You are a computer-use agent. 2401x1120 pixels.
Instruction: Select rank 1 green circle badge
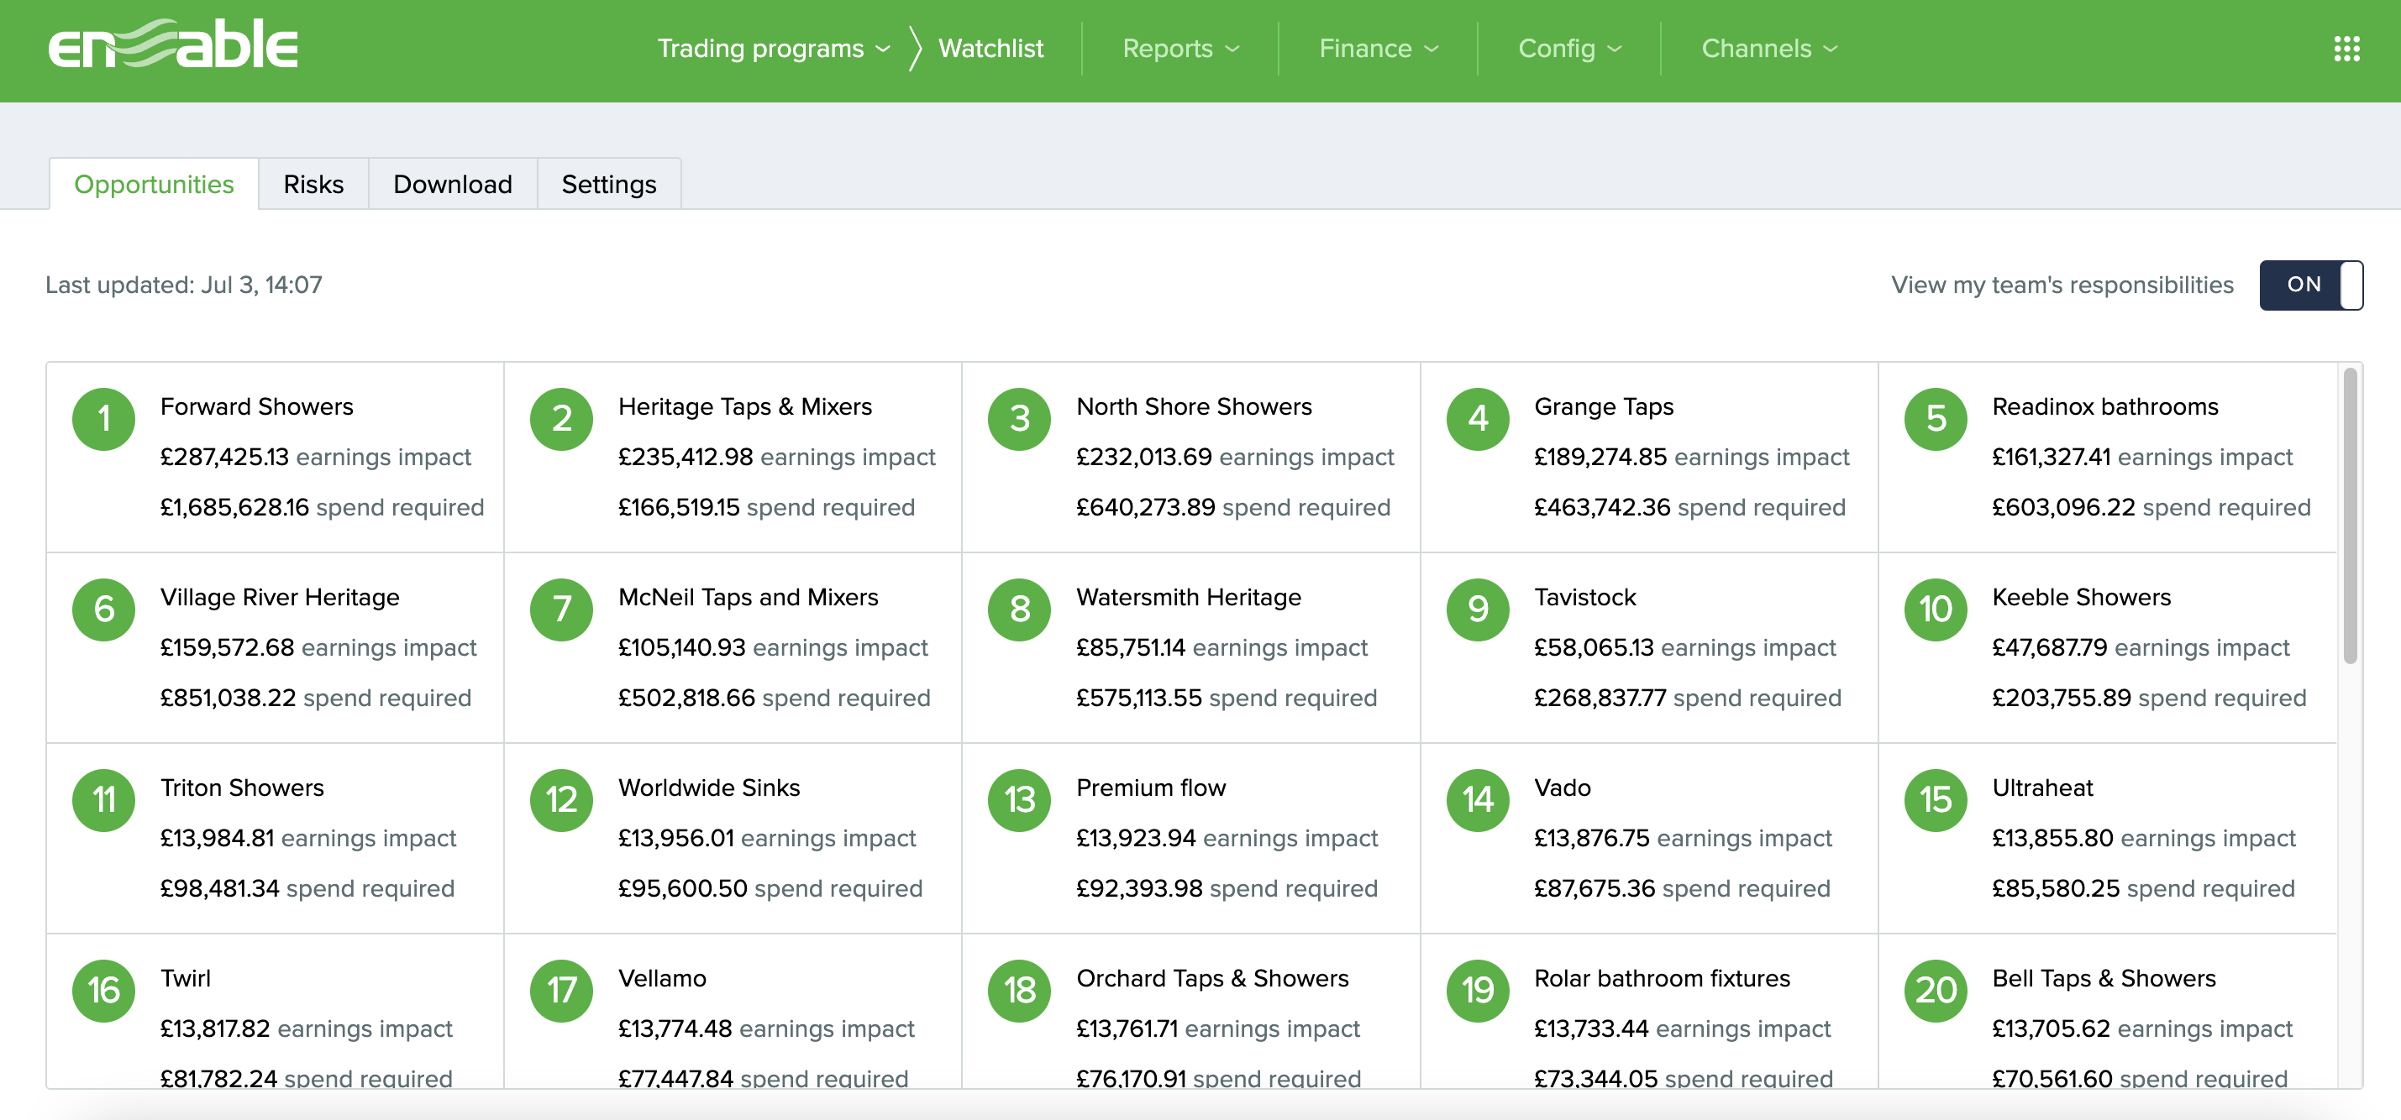click(103, 419)
